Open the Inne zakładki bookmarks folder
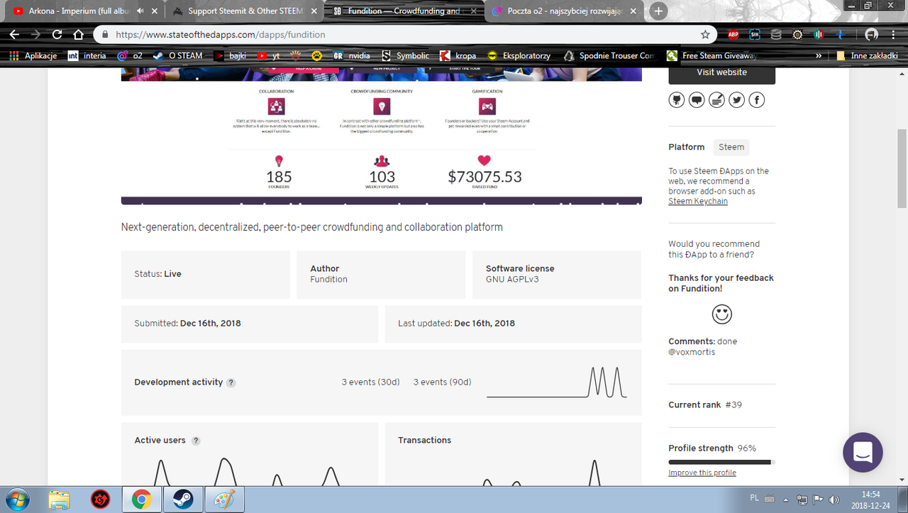The width and height of the screenshot is (908, 513). [867, 55]
